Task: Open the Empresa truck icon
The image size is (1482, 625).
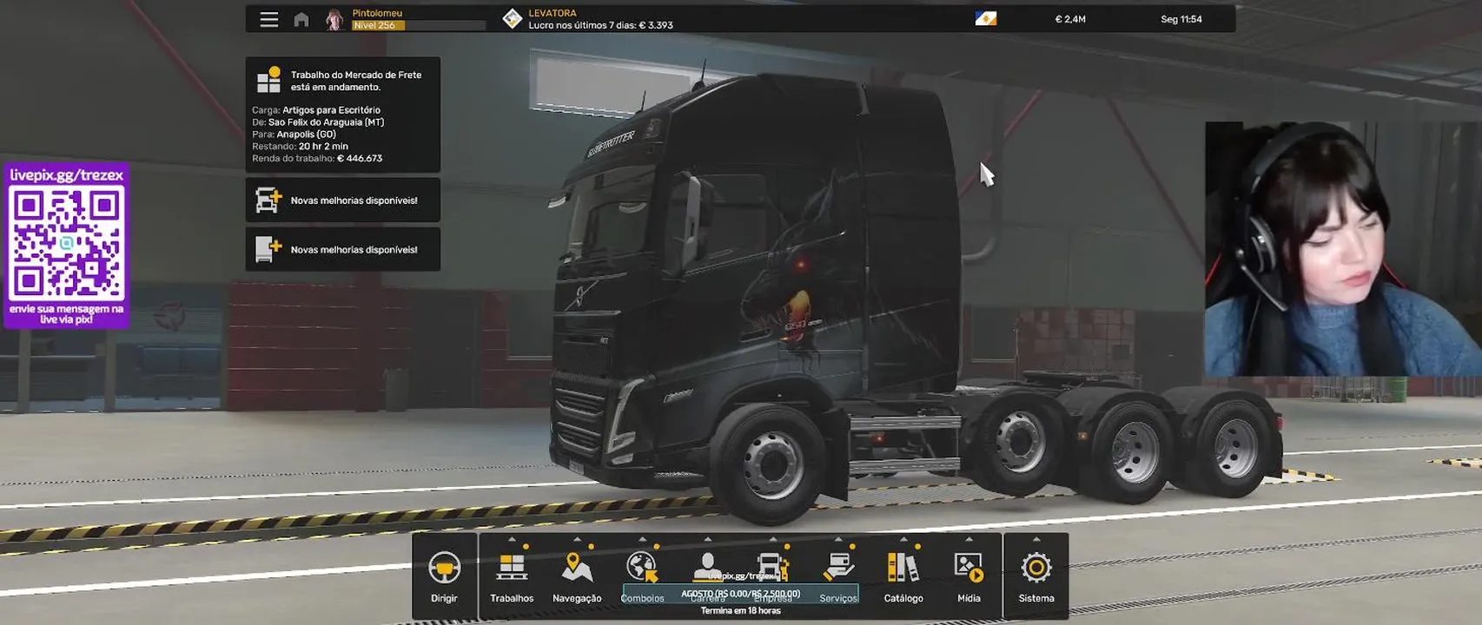Action: click(772, 567)
